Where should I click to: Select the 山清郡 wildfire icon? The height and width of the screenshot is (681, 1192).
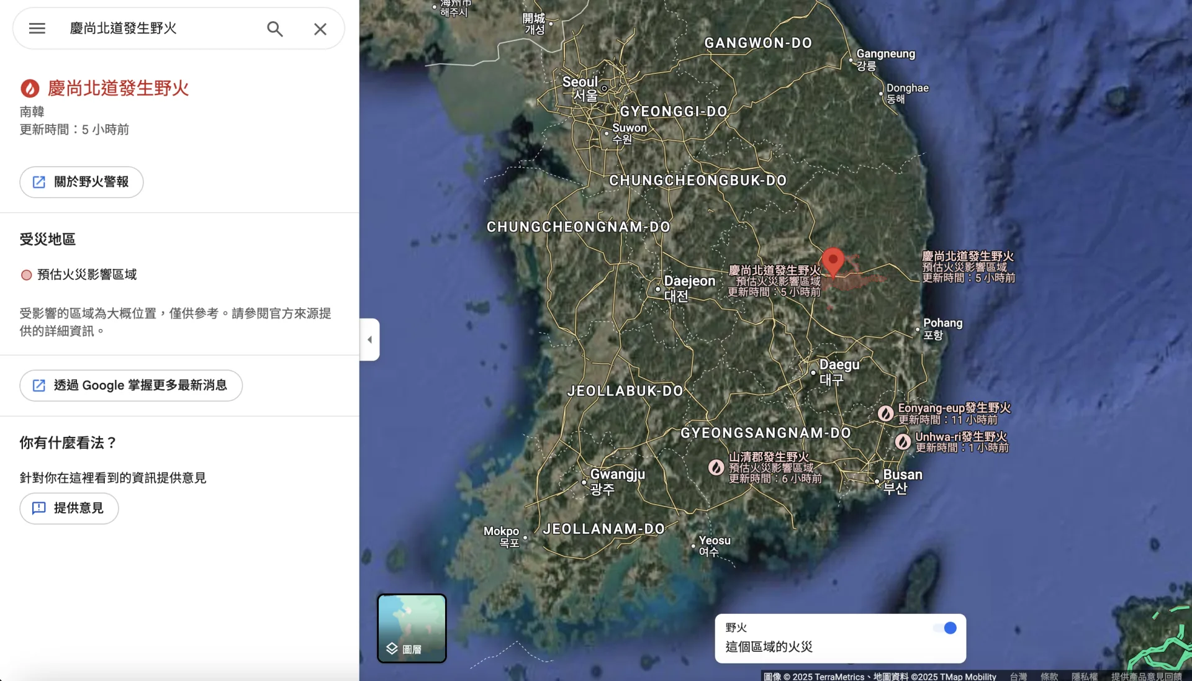point(716,467)
